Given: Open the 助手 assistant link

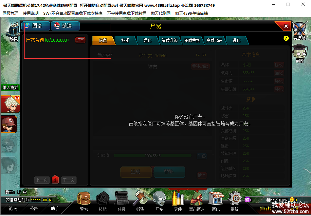Looking at the screenshot, I should 55,209.
